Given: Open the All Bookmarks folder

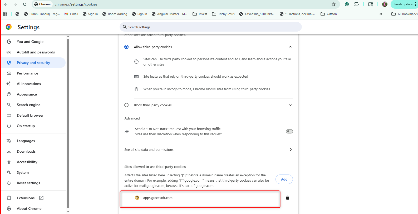Looking at the screenshot, I should [x=404, y=14].
